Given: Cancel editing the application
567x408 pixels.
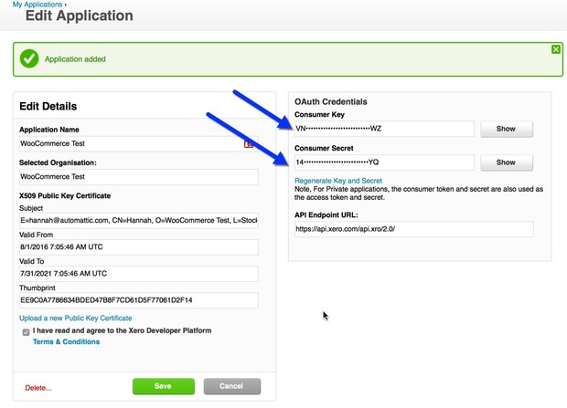Looking at the screenshot, I should point(232,386).
